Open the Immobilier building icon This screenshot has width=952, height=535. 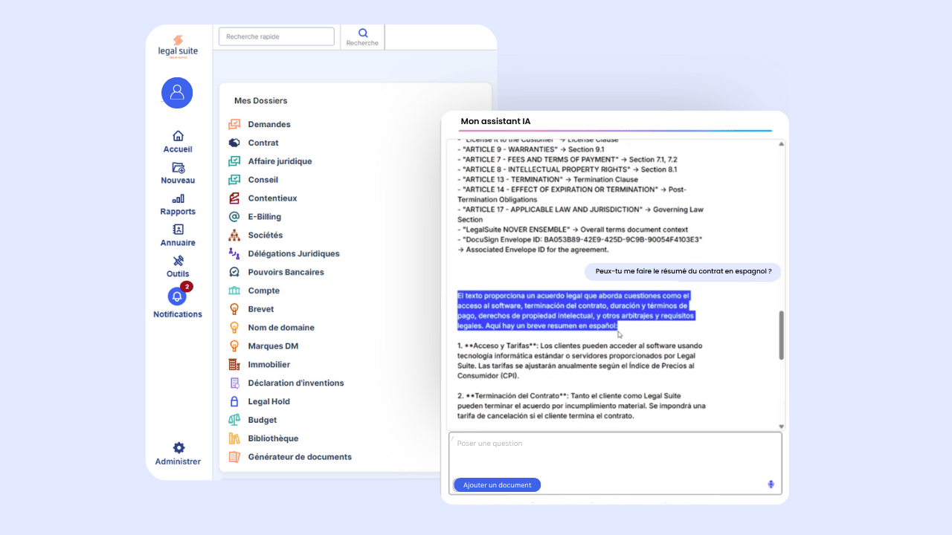(237, 364)
